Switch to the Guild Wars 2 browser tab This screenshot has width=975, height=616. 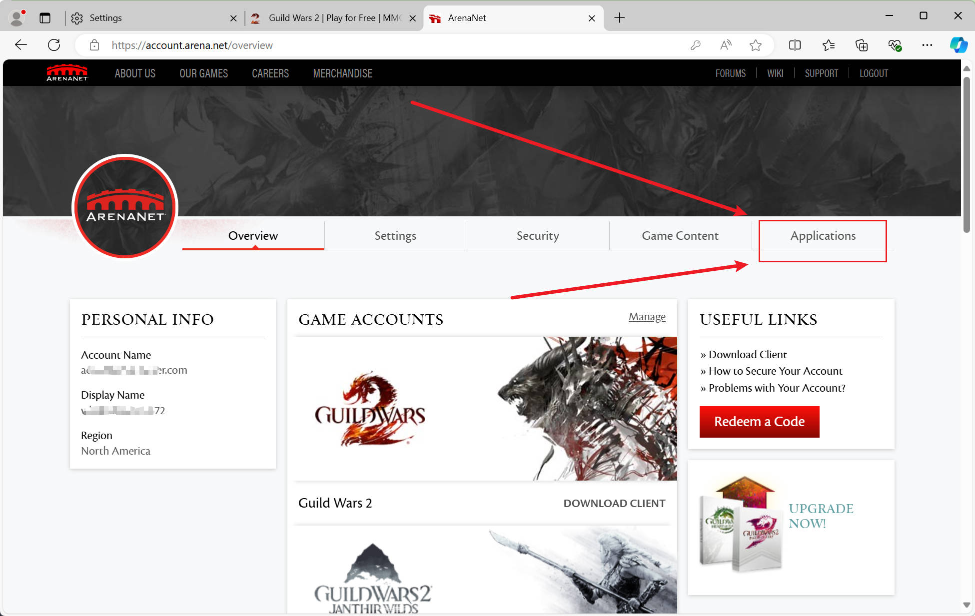click(333, 18)
